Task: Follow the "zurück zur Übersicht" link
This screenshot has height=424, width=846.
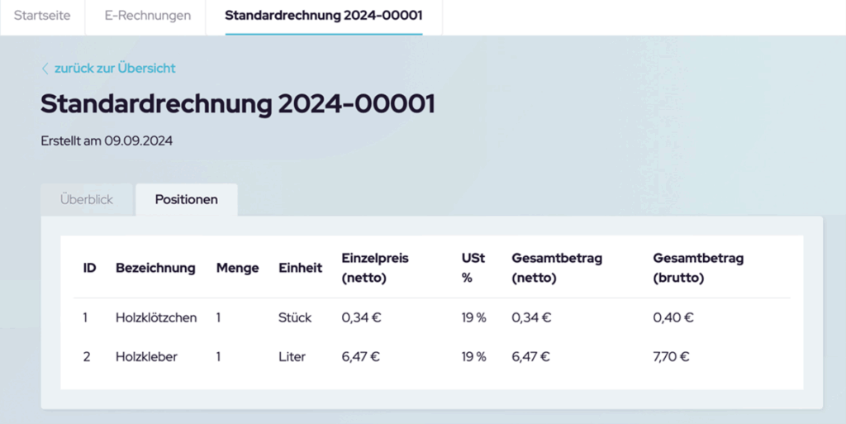Action: point(115,69)
